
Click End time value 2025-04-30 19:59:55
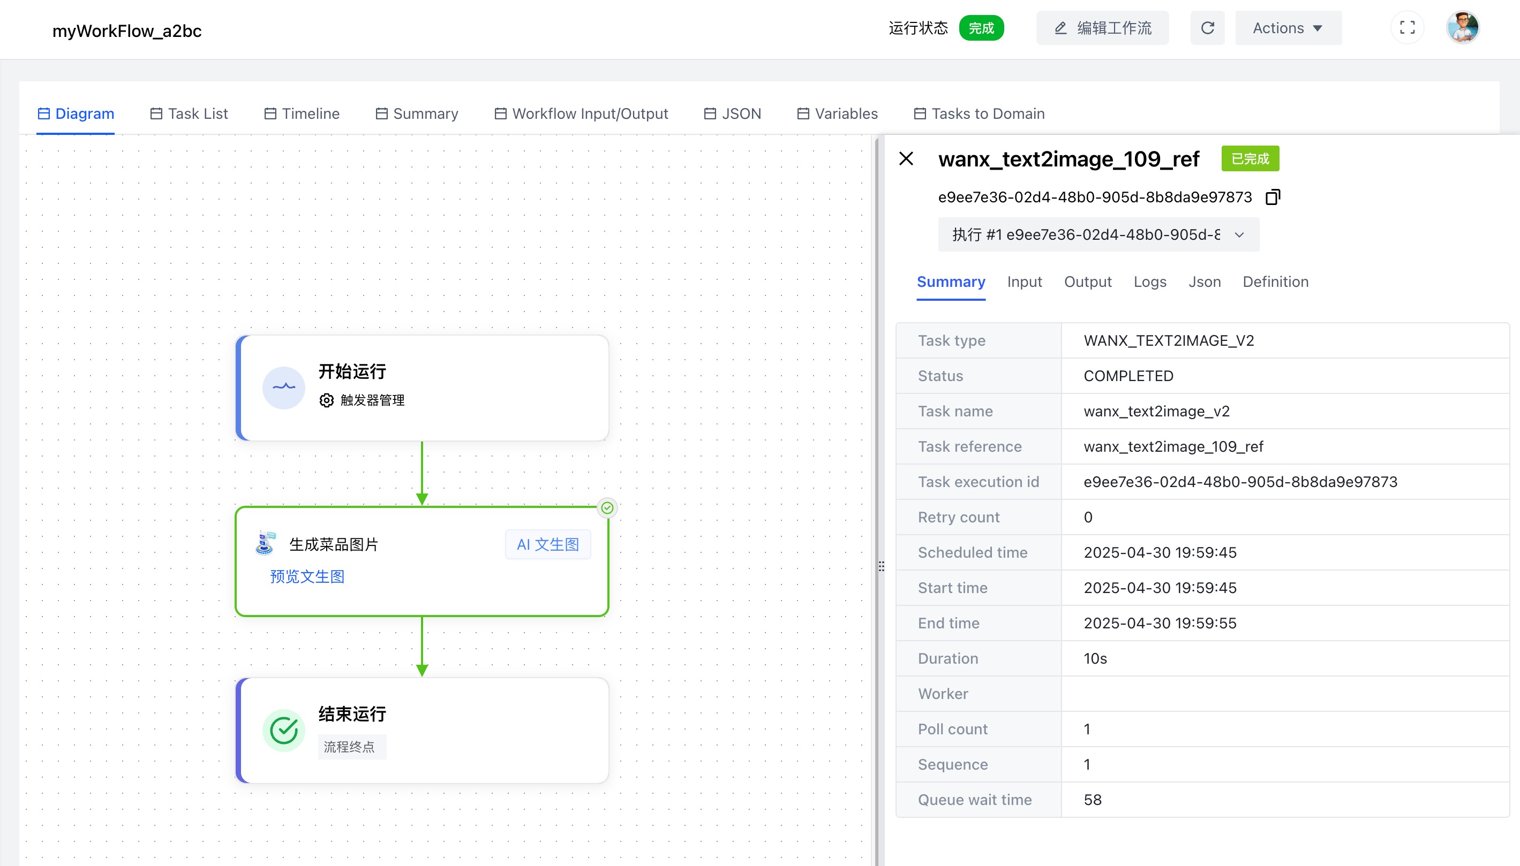coord(1160,624)
